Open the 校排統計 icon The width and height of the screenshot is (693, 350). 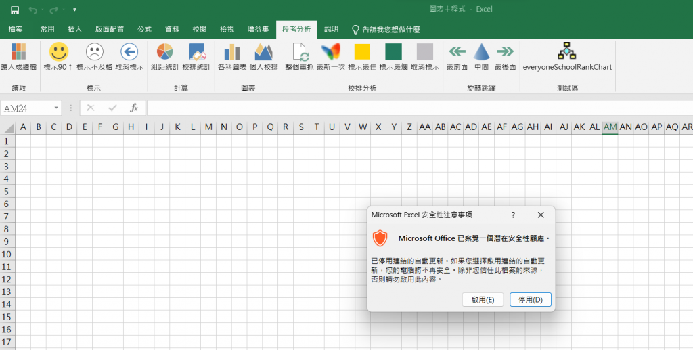point(197,51)
